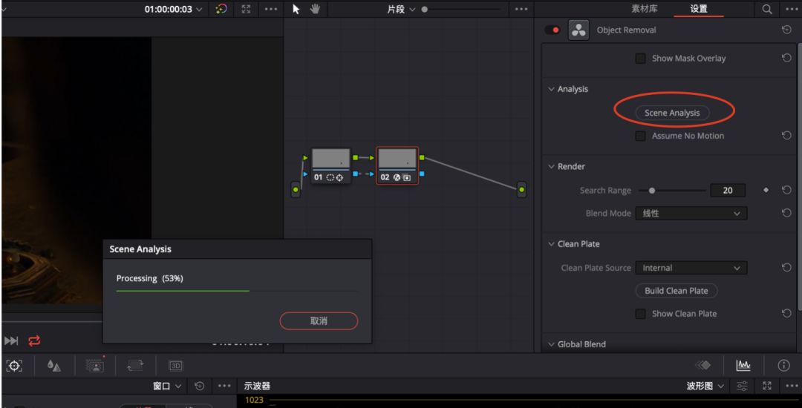Click the Object Removal effect icon

pos(579,30)
